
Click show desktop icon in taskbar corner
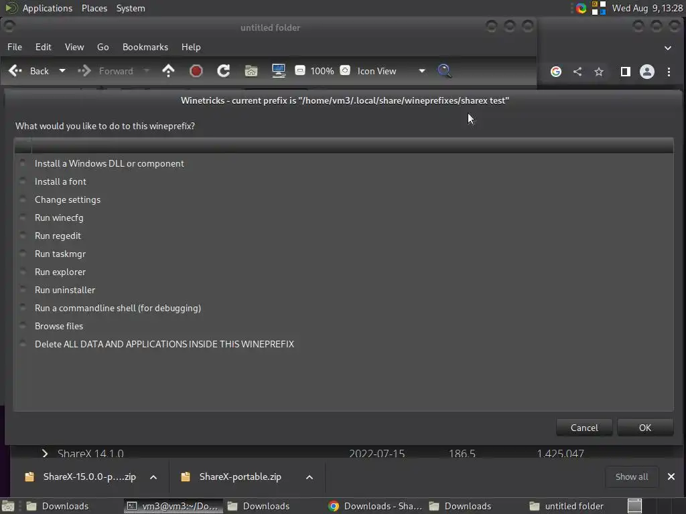click(8, 506)
